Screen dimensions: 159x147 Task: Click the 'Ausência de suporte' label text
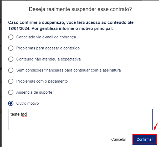coord(34,92)
